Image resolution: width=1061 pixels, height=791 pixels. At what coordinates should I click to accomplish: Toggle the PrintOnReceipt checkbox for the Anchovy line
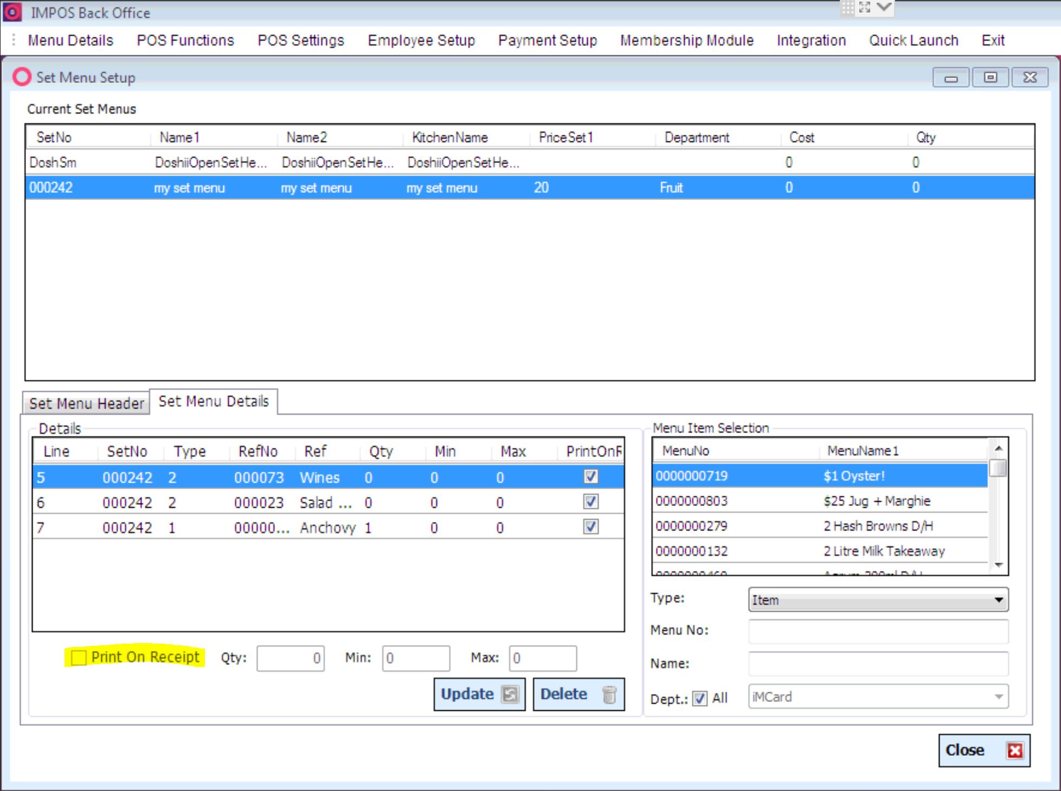pyautogui.click(x=590, y=527)
